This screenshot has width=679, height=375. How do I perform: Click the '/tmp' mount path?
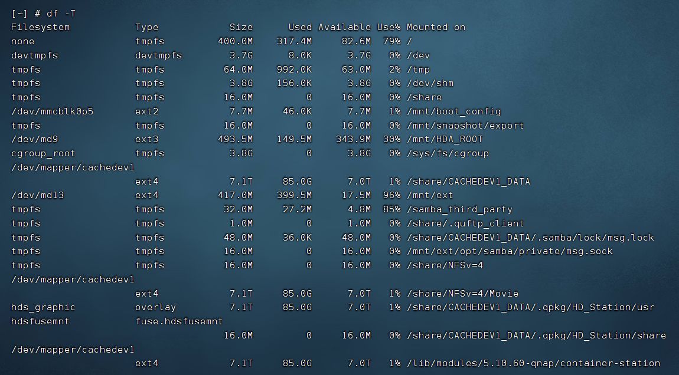[x=418, y=70]
